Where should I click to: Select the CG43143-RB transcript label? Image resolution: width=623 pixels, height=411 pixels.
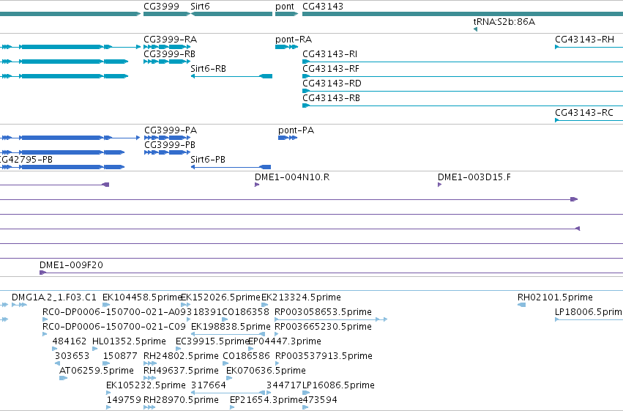pyautogui.click(x=331, y=98)
